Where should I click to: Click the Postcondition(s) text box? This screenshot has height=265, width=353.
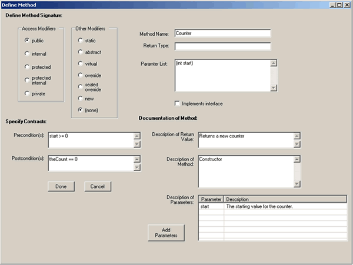(x=91, y=163)
